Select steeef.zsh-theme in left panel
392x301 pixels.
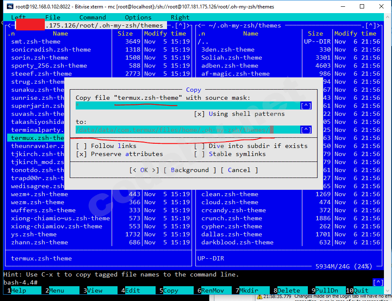(x=41, y=74)
